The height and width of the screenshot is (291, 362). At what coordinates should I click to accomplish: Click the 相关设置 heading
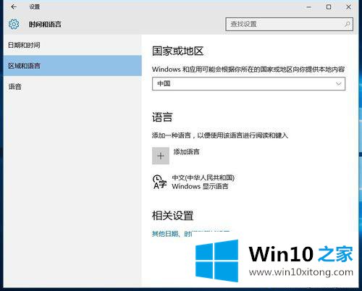click(x=172, y=215)
